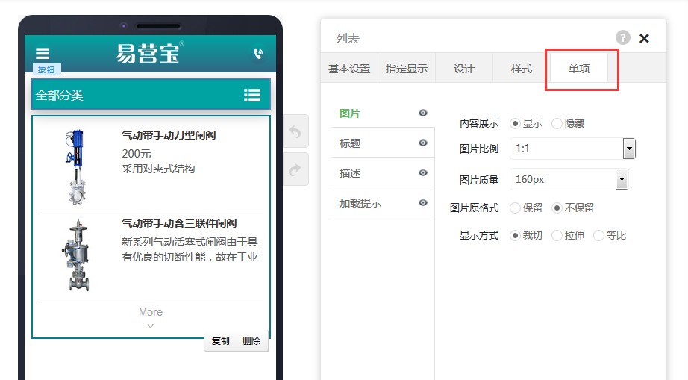Tap the phone call icon in header
The width and height of the screenshot is (688, 380).
(258, 54)
